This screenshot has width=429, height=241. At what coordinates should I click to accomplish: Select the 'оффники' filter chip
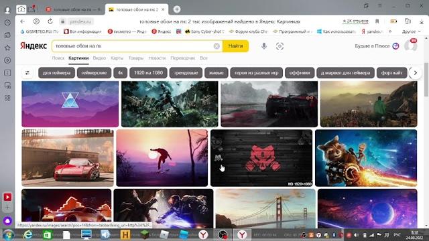click(300, 73)
